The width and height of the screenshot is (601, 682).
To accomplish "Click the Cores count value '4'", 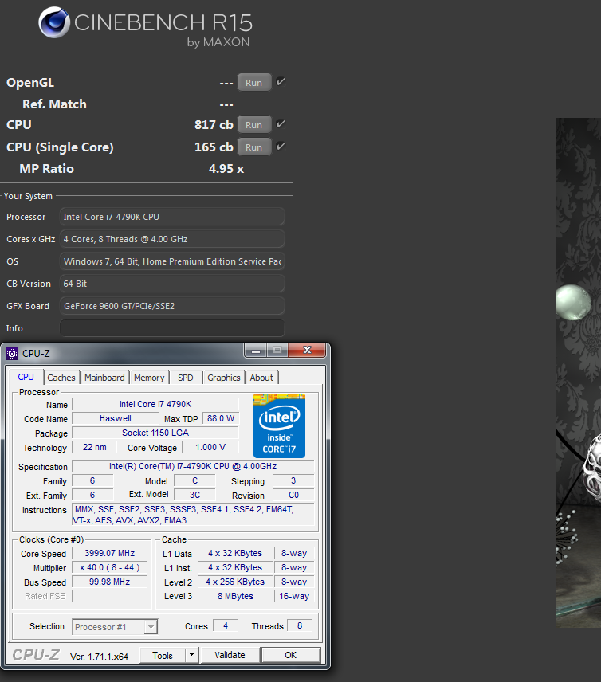I will click(x=226, y=625).
